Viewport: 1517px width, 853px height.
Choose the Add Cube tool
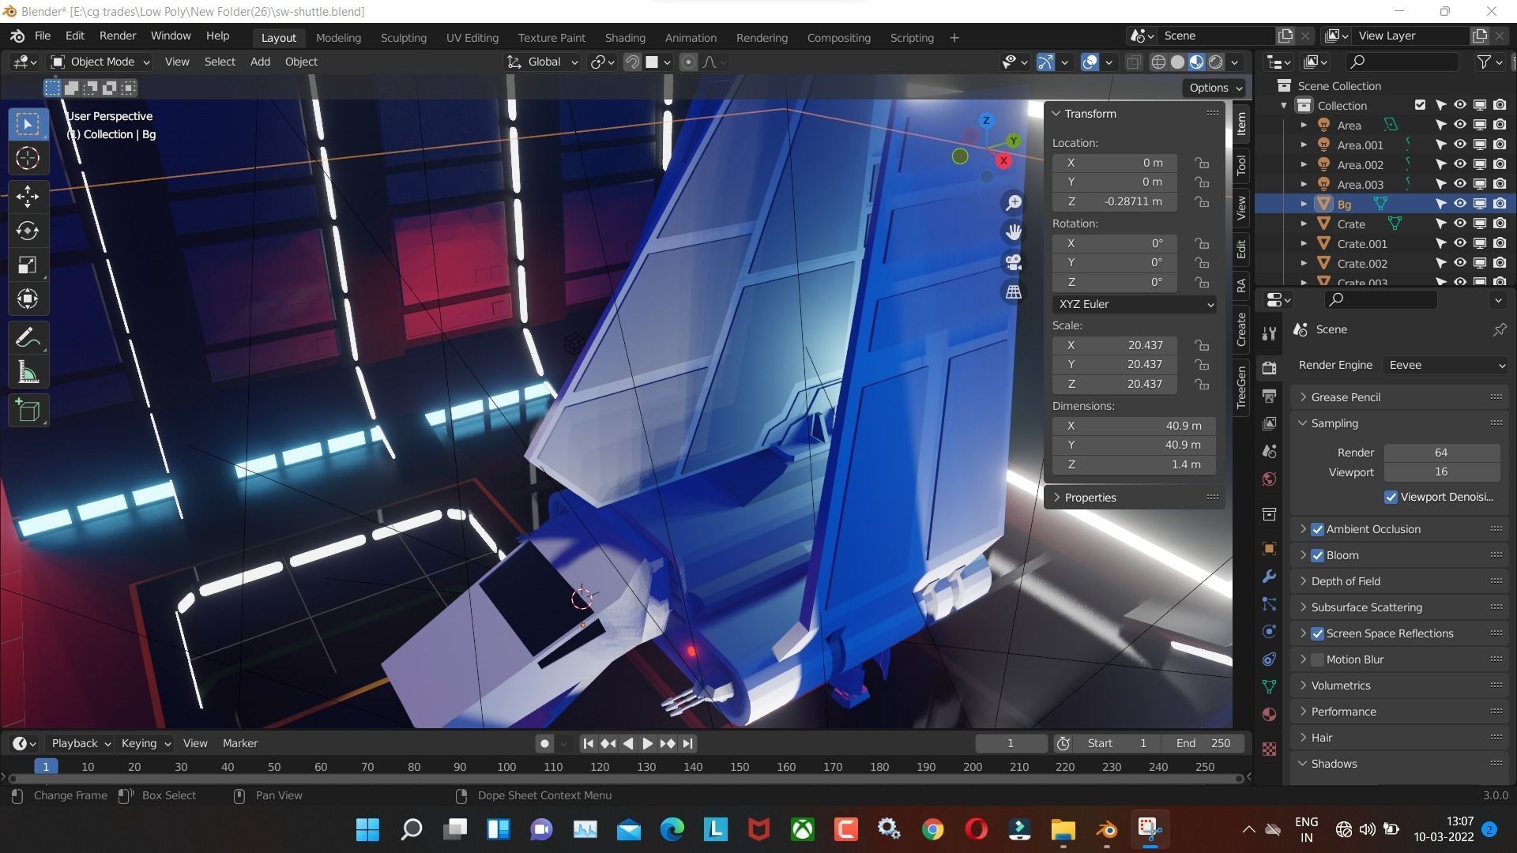click(x=28, y=409)
